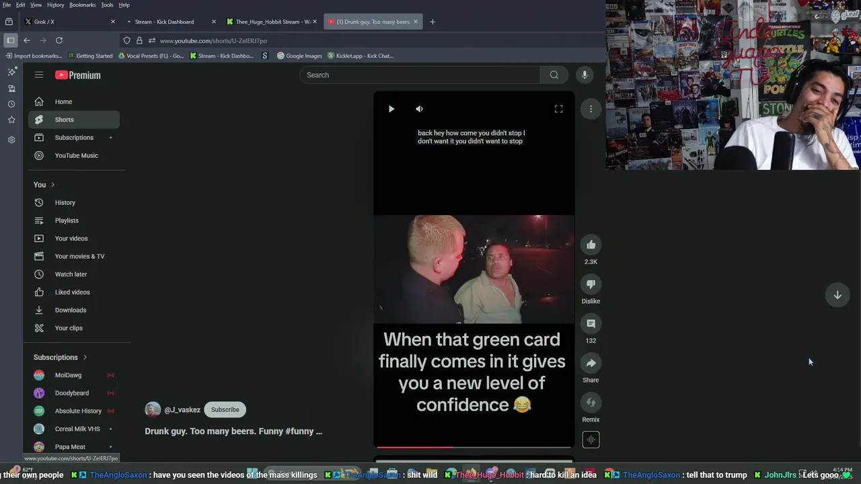Click the site padlock security icon
The width and height of the screenshot is (861, 484).
[139, 40]
